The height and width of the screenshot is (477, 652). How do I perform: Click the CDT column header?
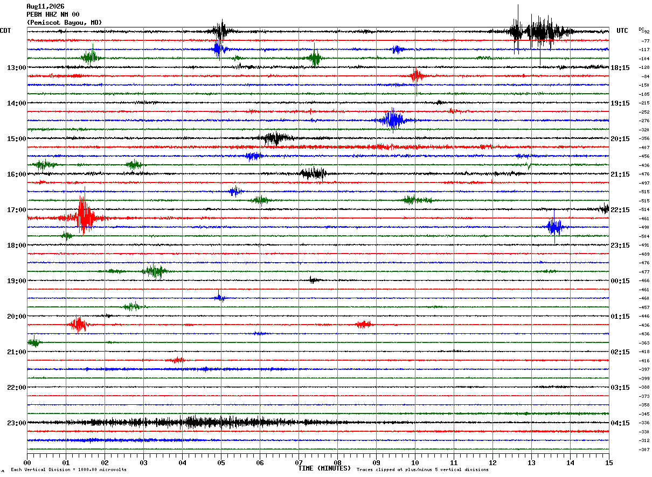(x=5, y=31)
